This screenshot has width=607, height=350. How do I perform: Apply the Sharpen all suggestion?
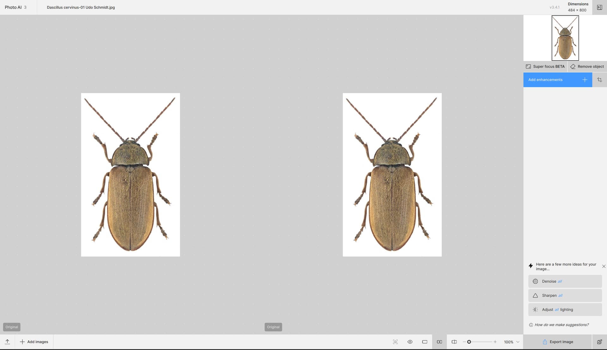pos(565,296)
